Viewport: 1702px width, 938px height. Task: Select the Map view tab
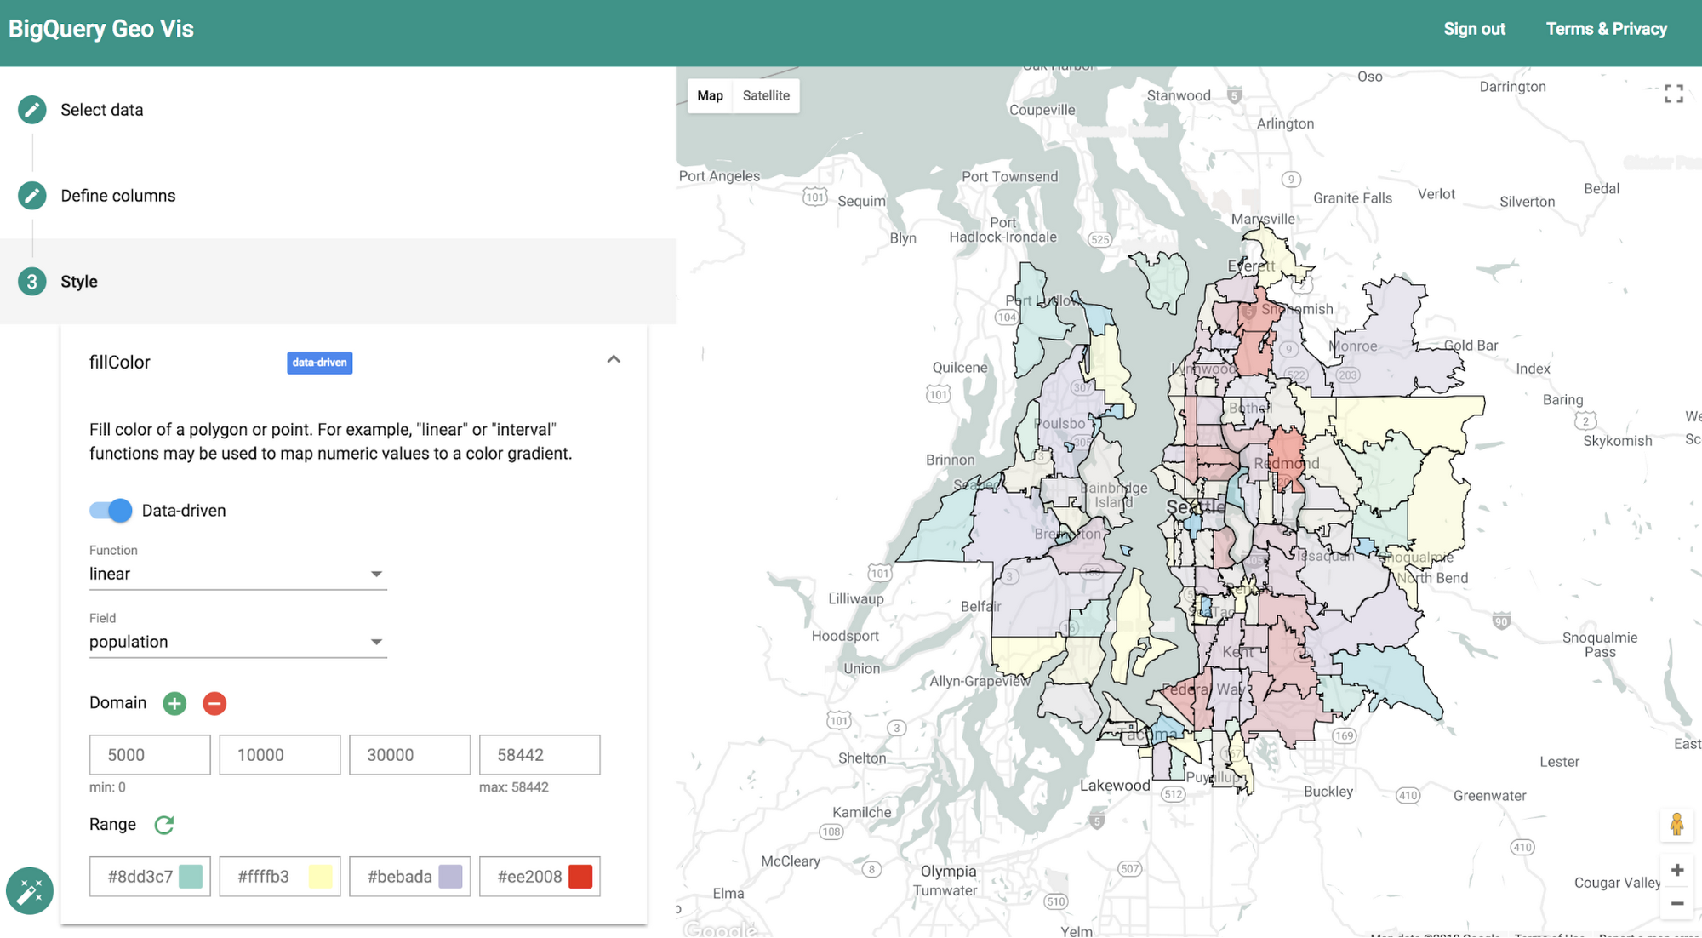pyautogui.click(x=710, y=95)
